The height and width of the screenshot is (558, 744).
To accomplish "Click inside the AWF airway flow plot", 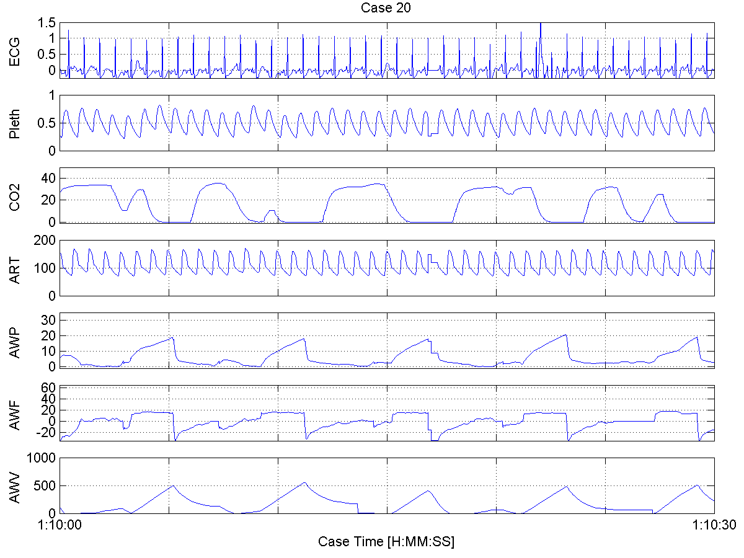I will [387, 413].
